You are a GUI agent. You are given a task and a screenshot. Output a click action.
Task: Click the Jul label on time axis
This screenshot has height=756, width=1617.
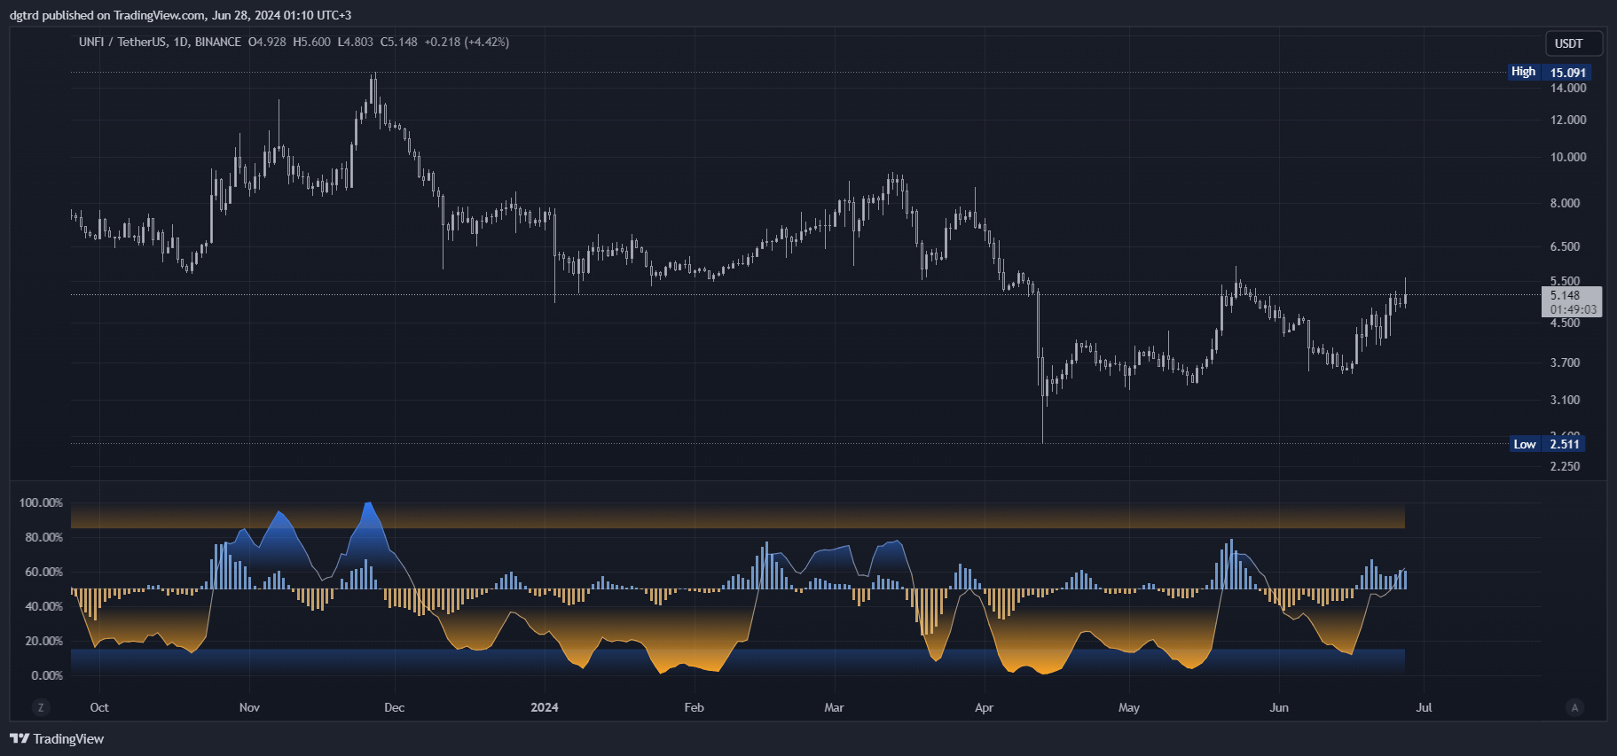click(1424, 707)
